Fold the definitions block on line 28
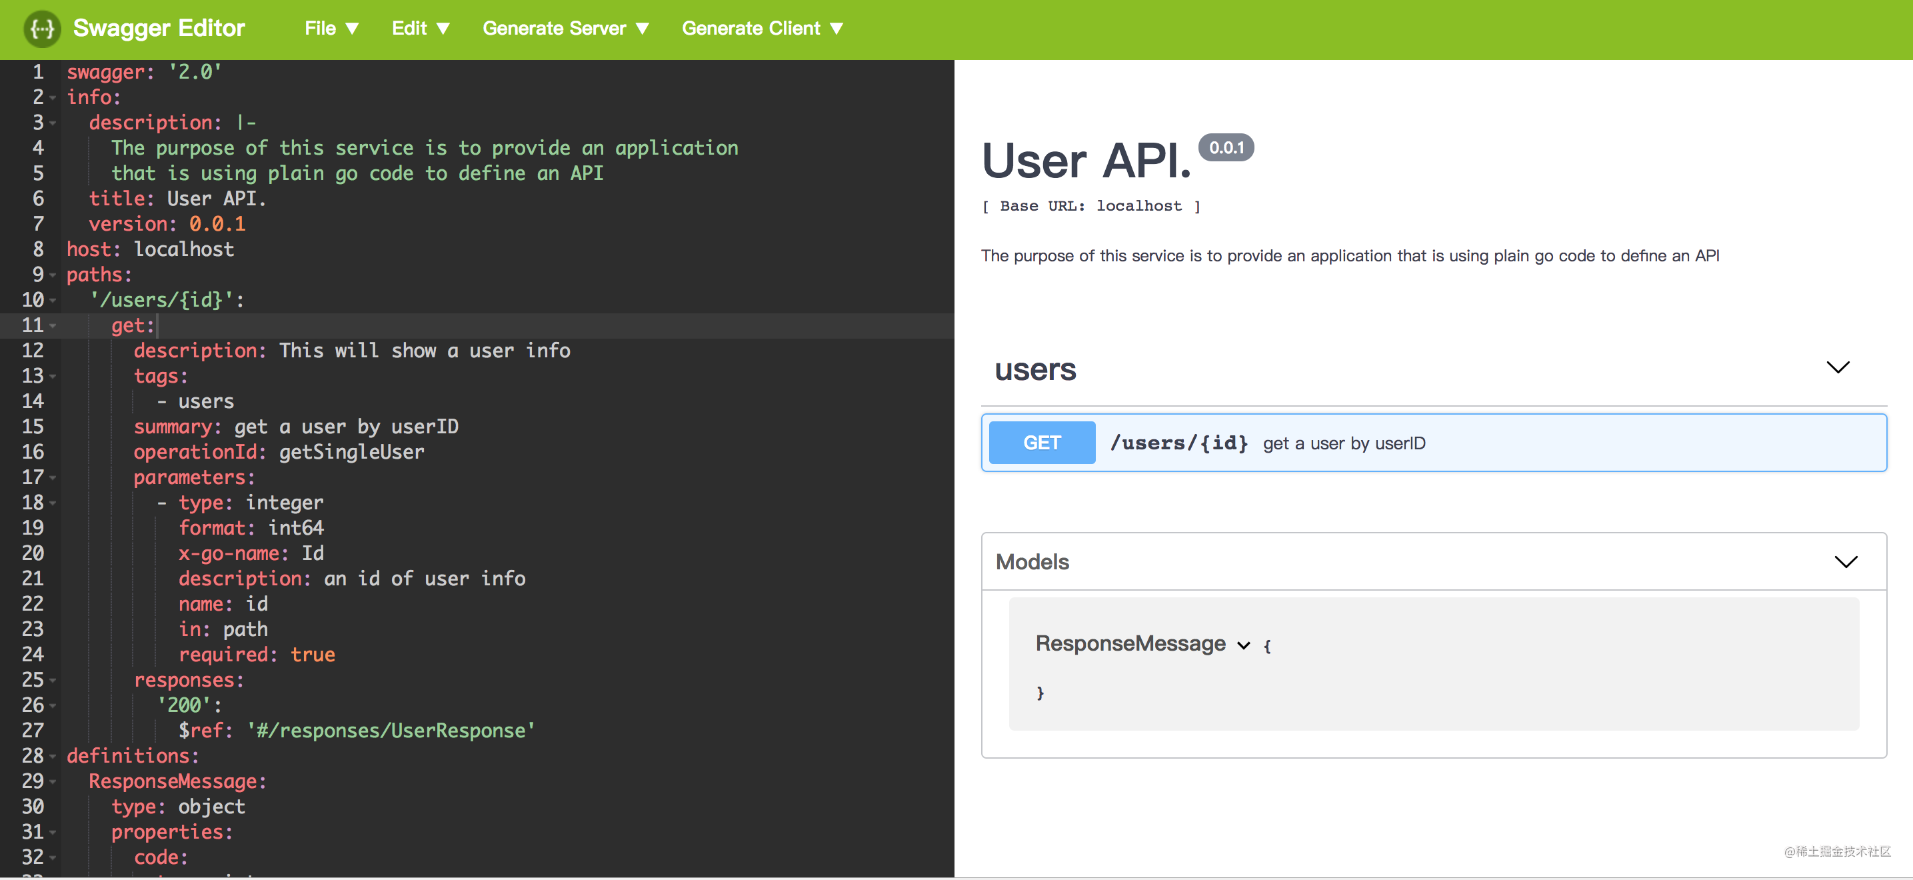The width and height of the screenshot is (1913, 880). coord(53,757)
